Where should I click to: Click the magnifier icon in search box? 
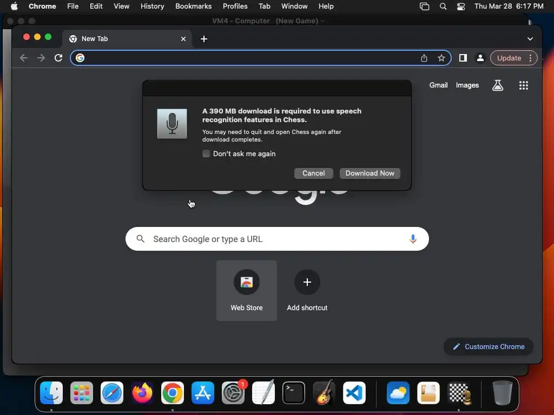point(140,239)
